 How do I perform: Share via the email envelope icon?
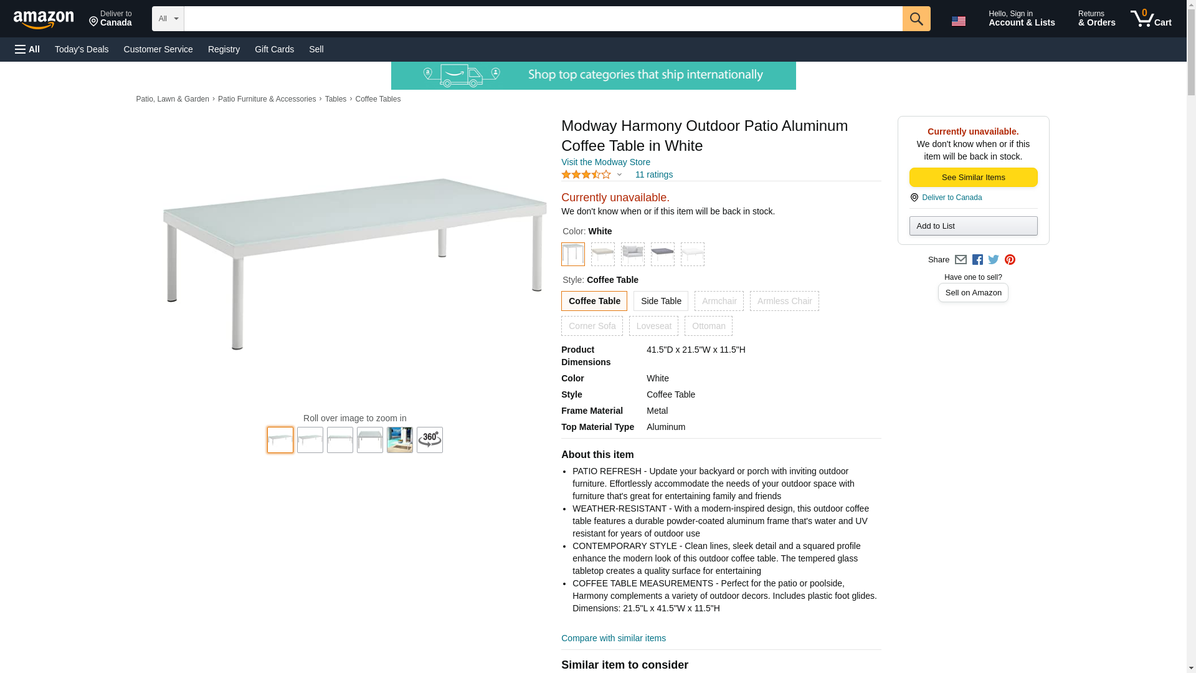[961, 260]
